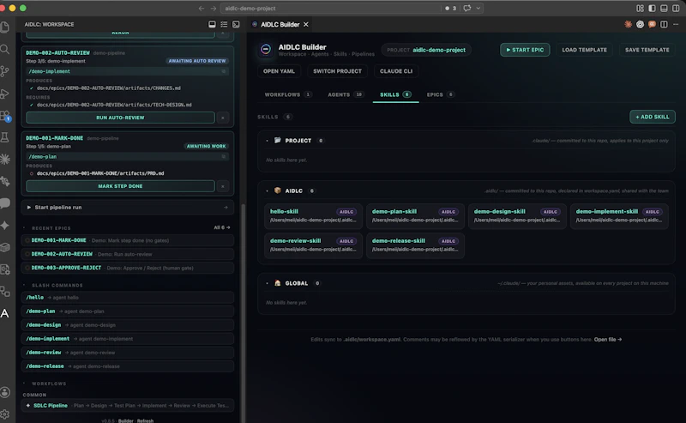Collapse the GLOBAL skills group
This screenshot has height=423, width=686.
click(x=267, y=283)
